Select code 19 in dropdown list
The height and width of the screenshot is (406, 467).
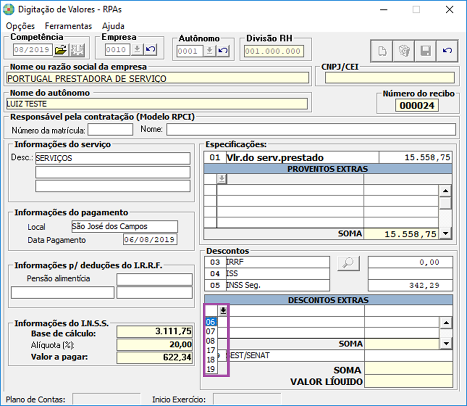211,369
